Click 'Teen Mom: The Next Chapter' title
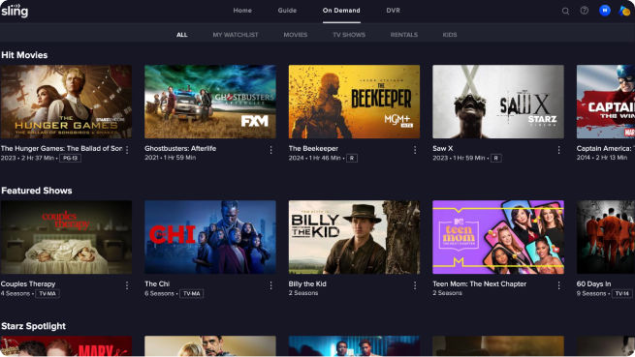The image size is (635, 357). click(480, 283)
